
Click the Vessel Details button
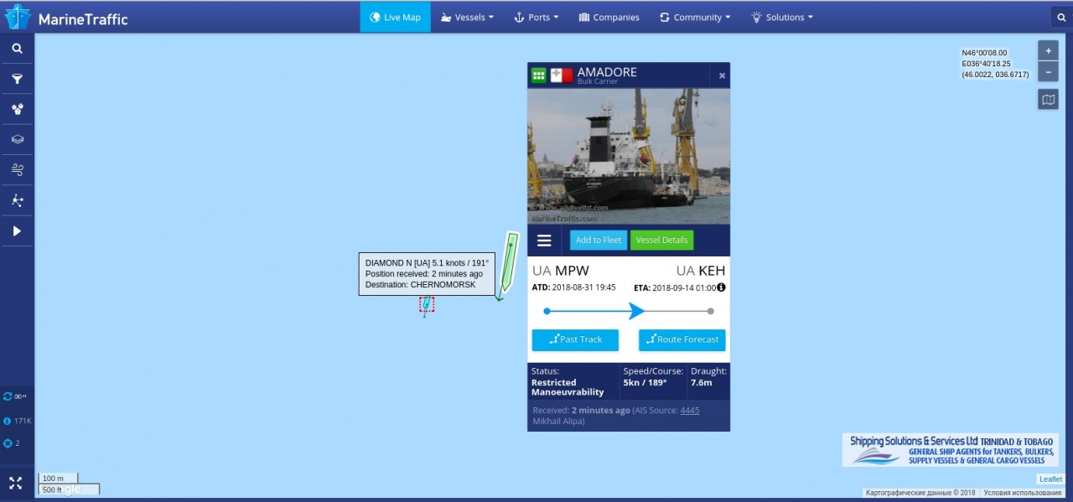661,240
